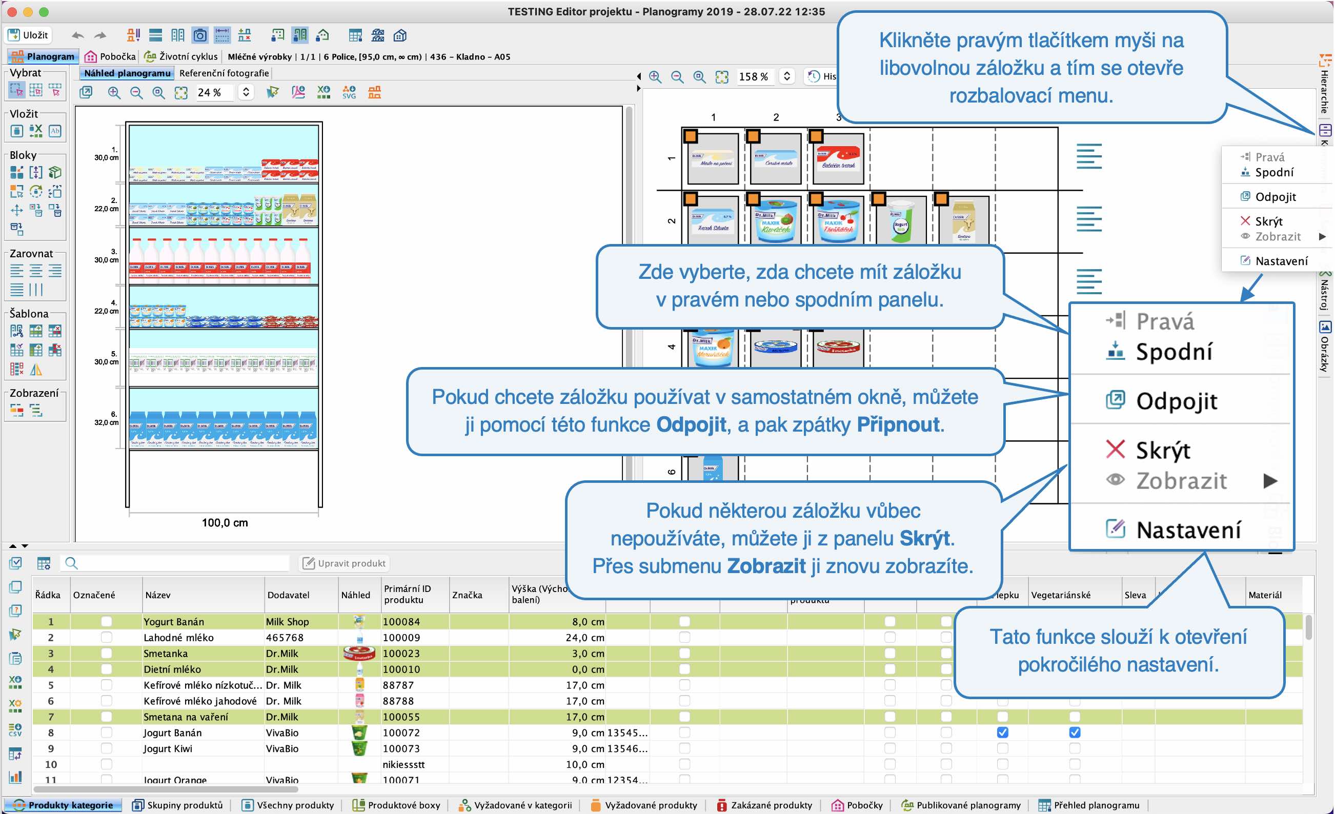Zoom in on the Náhled planogramu preview
The height and width of the screenshot is (814, 1335).
(x=114, y=93)
